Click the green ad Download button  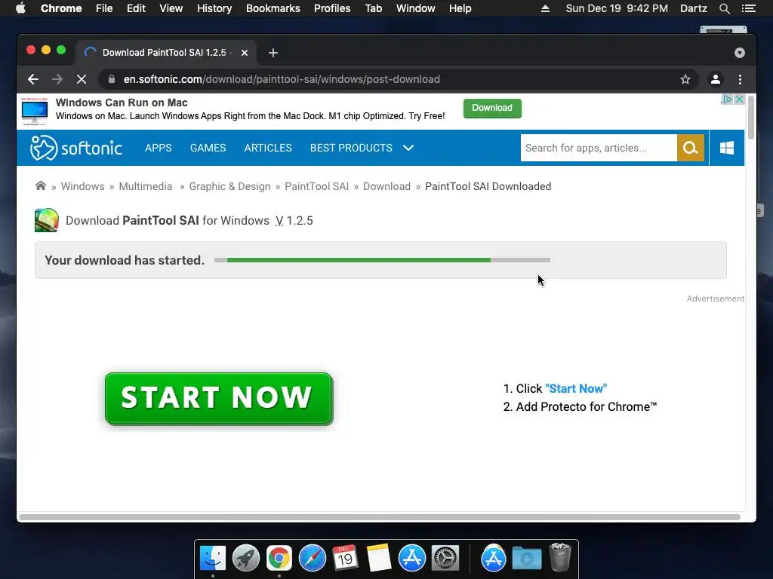492,108
